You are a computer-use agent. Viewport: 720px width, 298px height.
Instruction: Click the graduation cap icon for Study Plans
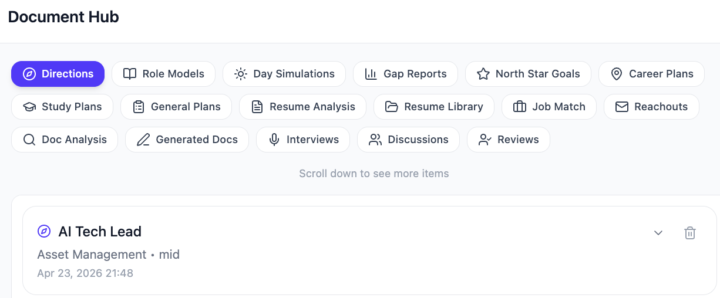29,107
